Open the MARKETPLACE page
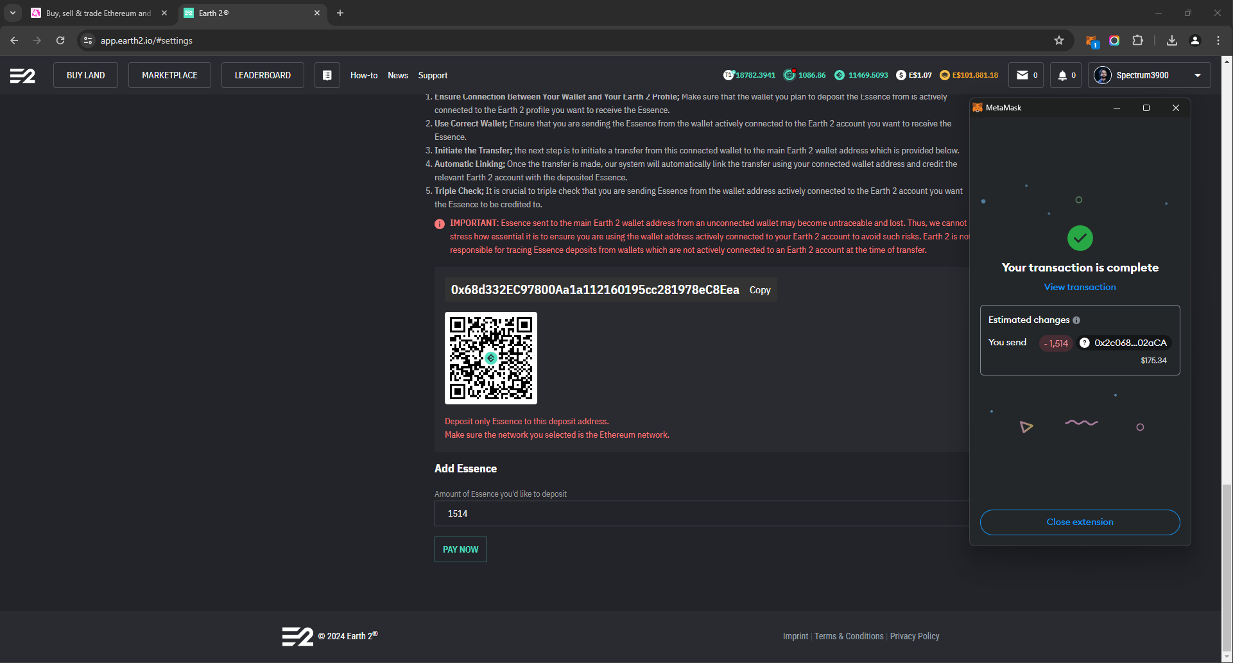This screenshot has height=663, width=1233. (x=169, y=75)
